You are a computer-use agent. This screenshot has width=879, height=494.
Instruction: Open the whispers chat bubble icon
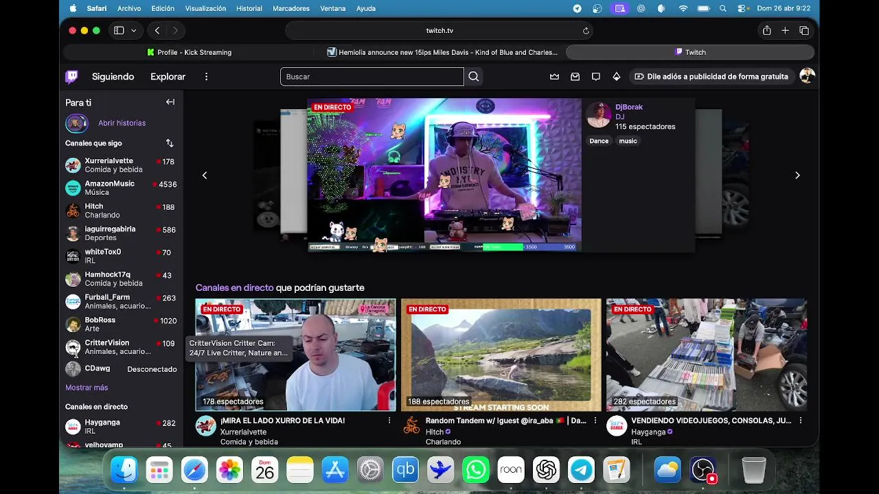click(595, 77)
